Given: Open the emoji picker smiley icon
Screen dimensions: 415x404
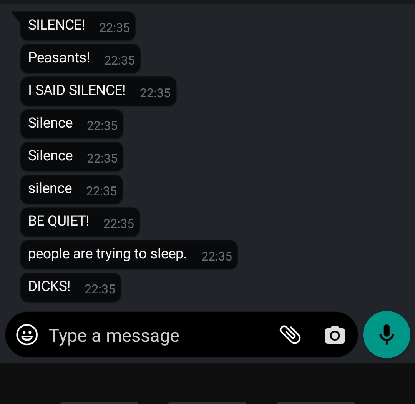Looking at the screenshot, I should pyautogui.click(x=27, y=335).
